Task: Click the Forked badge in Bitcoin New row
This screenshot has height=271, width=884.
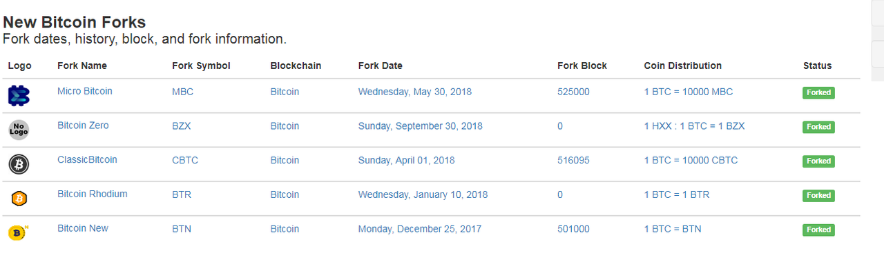Action: (818, 230)
